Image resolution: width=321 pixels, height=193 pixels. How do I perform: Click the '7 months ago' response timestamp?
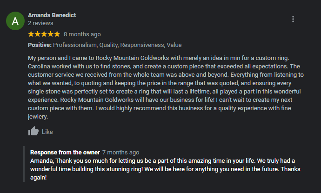(120, 153)
